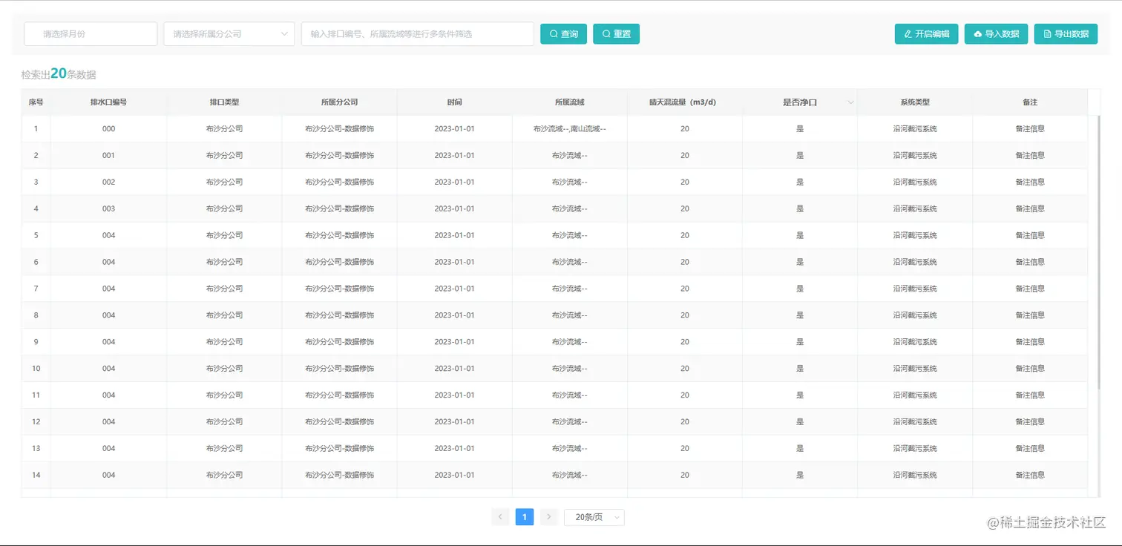The image size is (1122, 546).
Task: Click the 布沙分公司 排口类型 cell in row 14
Action: [224, 476]
